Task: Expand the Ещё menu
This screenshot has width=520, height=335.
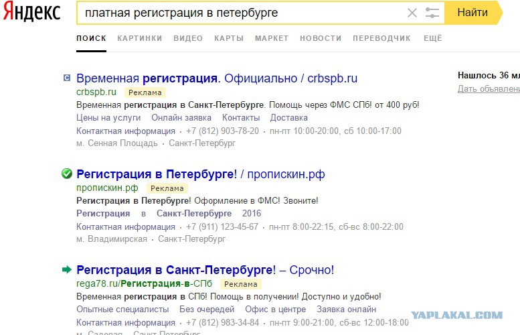Action: (433, 38)
